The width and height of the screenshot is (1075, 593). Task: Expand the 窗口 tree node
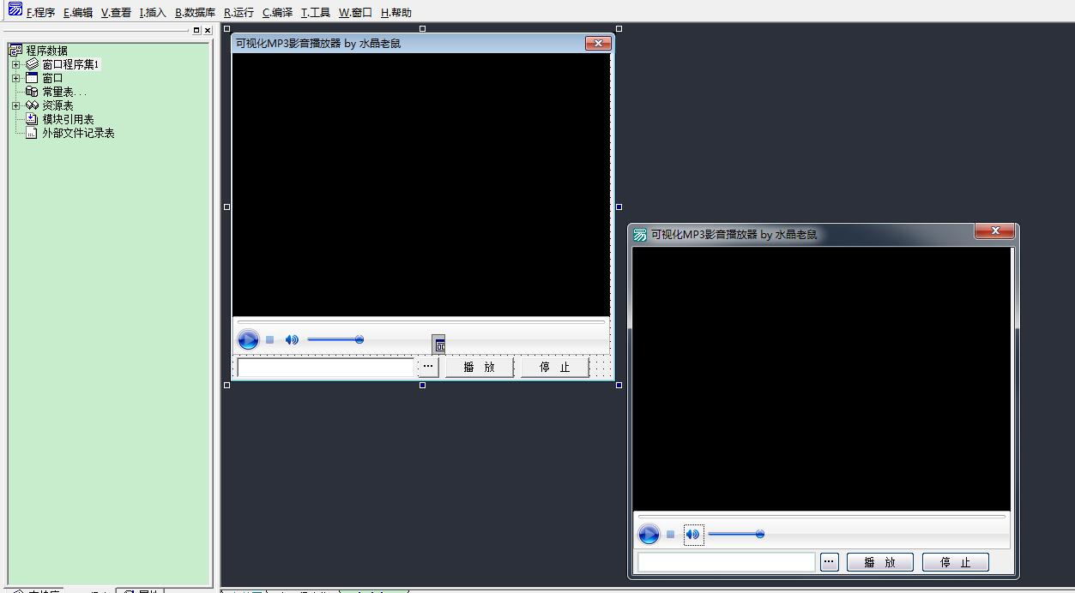[15, 78]
